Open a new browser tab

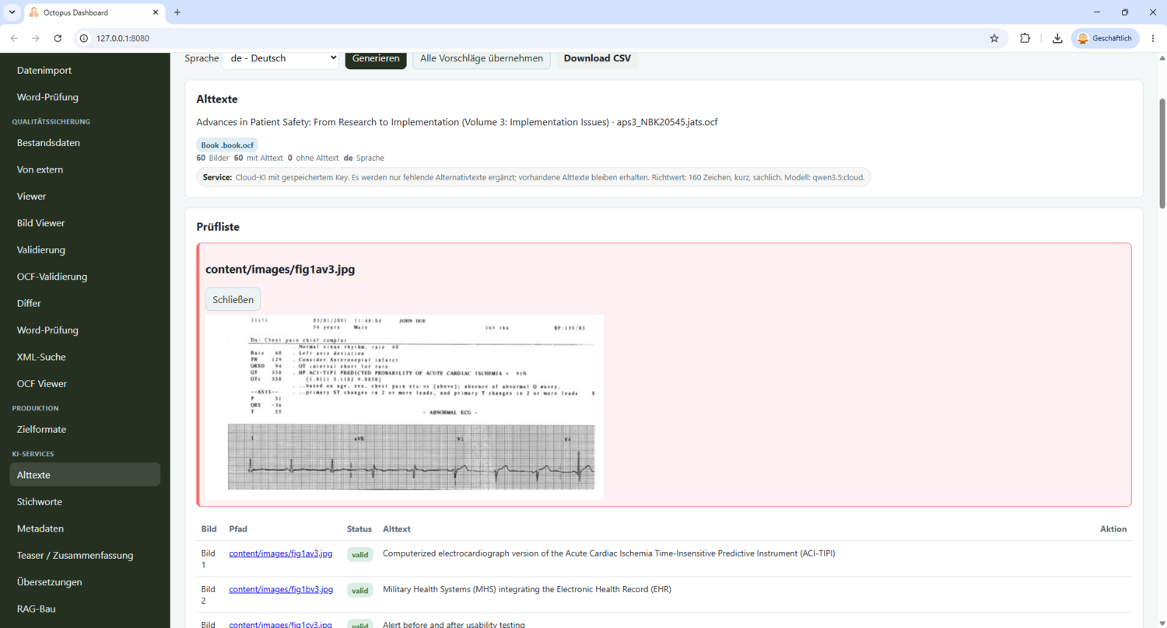177,12
